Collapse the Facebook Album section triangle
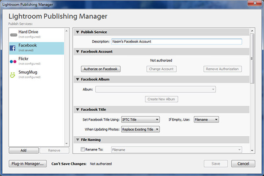 78,80
